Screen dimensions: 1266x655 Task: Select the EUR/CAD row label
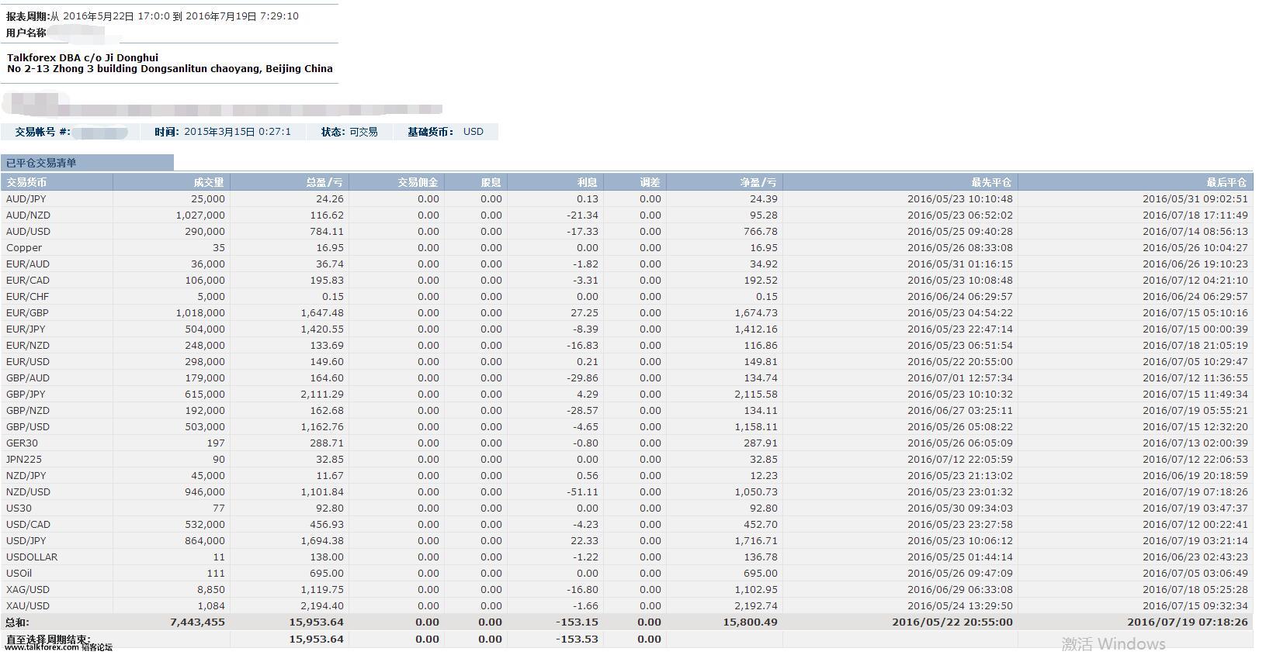tap(28, 281)
